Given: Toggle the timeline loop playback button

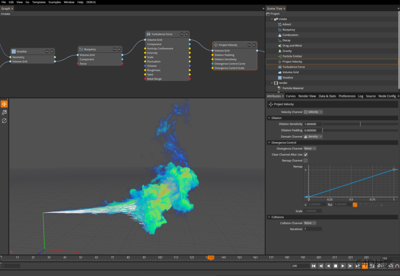Looking at the screenshot, I should 365,266.
